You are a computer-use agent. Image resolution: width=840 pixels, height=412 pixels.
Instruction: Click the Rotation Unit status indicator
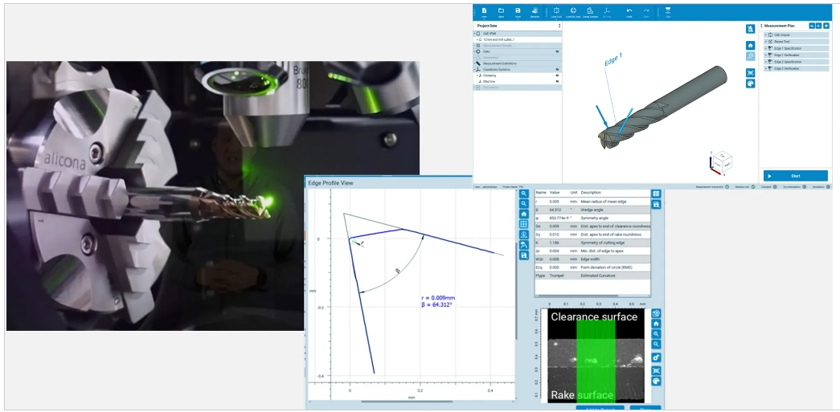(752, 187)
